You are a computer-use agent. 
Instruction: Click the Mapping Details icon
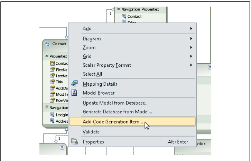[x=74, y=84]
